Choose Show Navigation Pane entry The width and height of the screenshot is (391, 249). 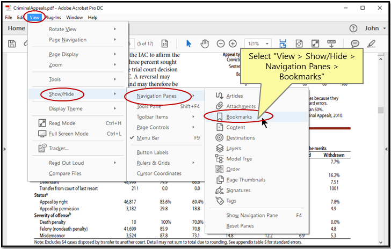[x=257, y=215]
